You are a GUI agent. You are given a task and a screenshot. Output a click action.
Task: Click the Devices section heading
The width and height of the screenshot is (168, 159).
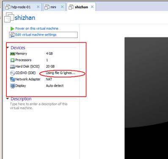point(18,47)
